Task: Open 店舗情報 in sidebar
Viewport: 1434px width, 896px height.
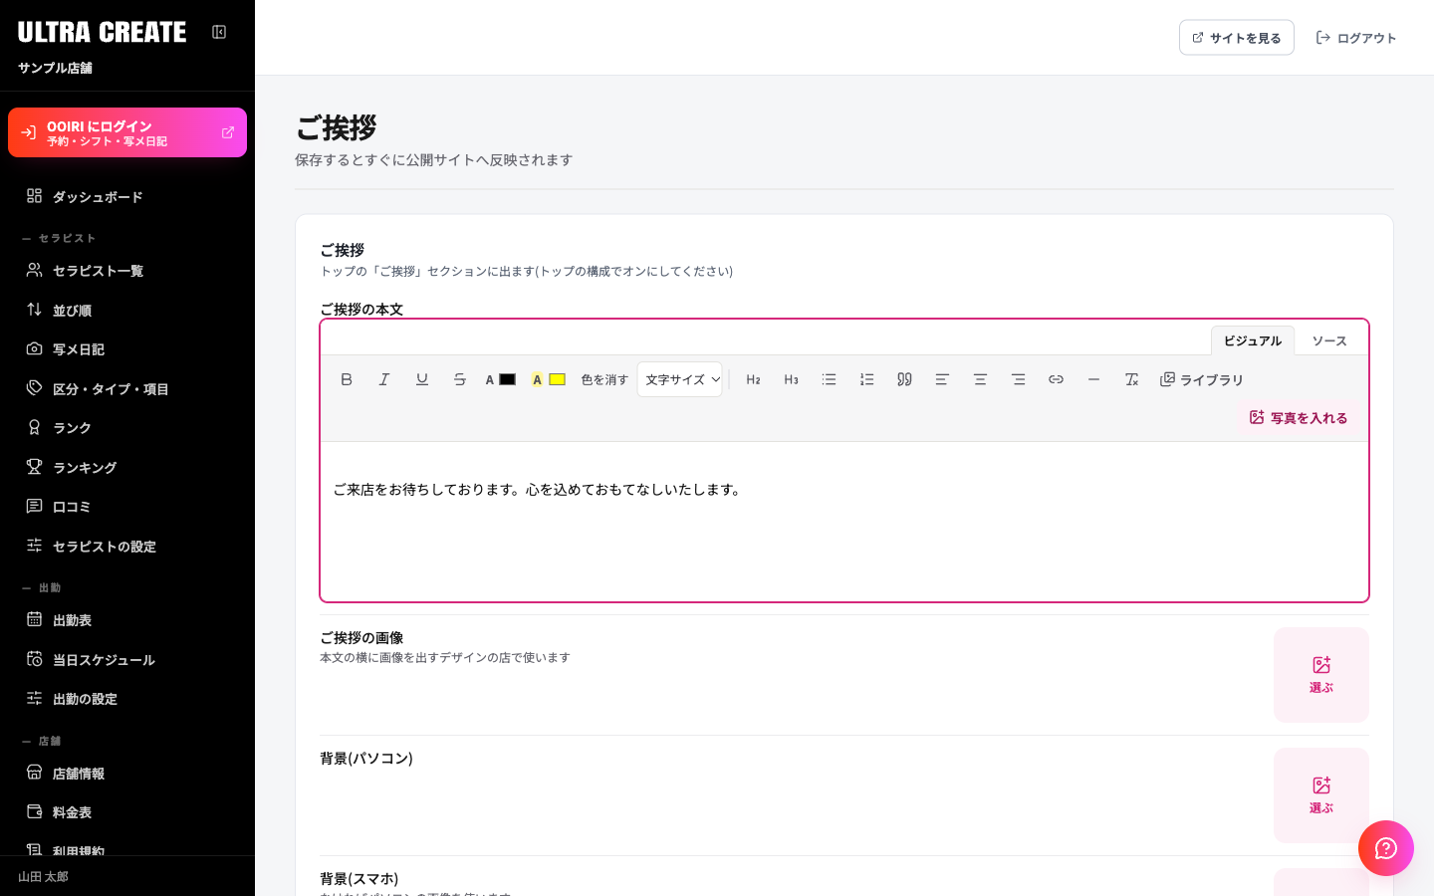Action: tap(127, 774)
